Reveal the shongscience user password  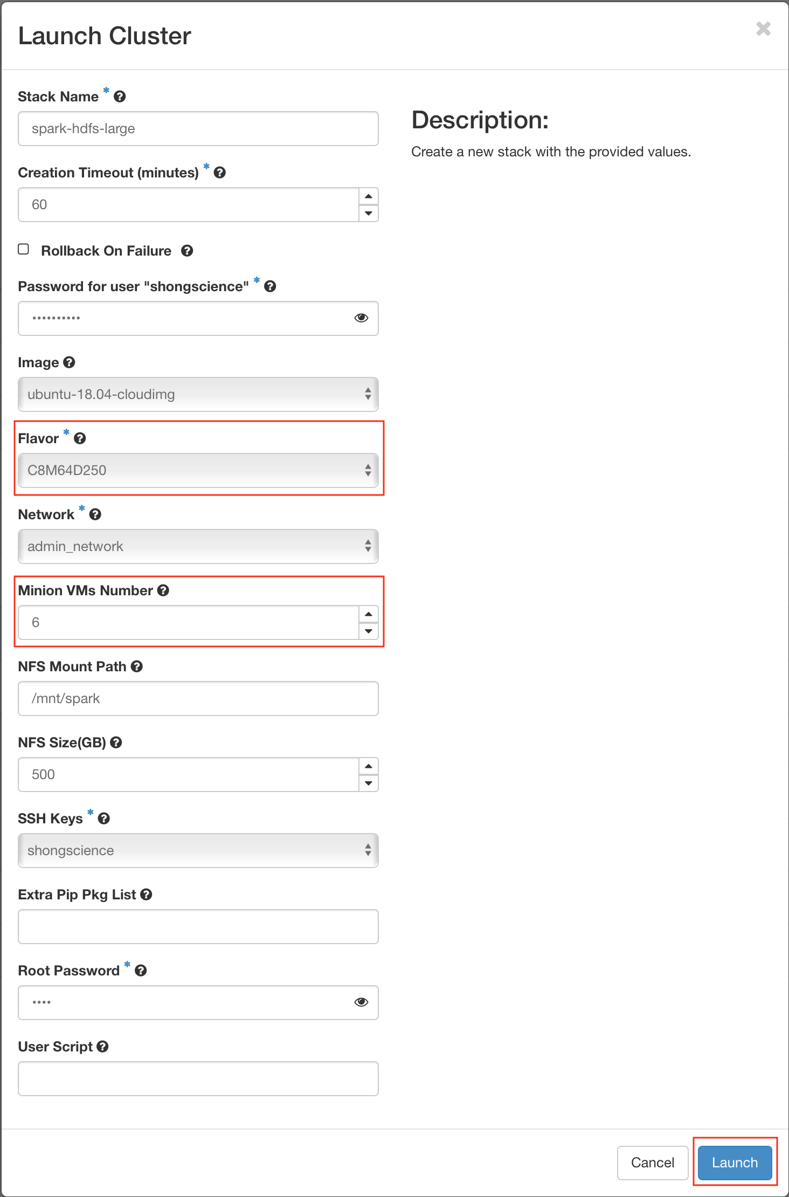[361, 318]
